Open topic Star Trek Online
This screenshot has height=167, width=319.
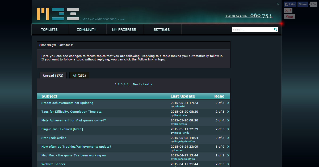click(x=54, y=138)
